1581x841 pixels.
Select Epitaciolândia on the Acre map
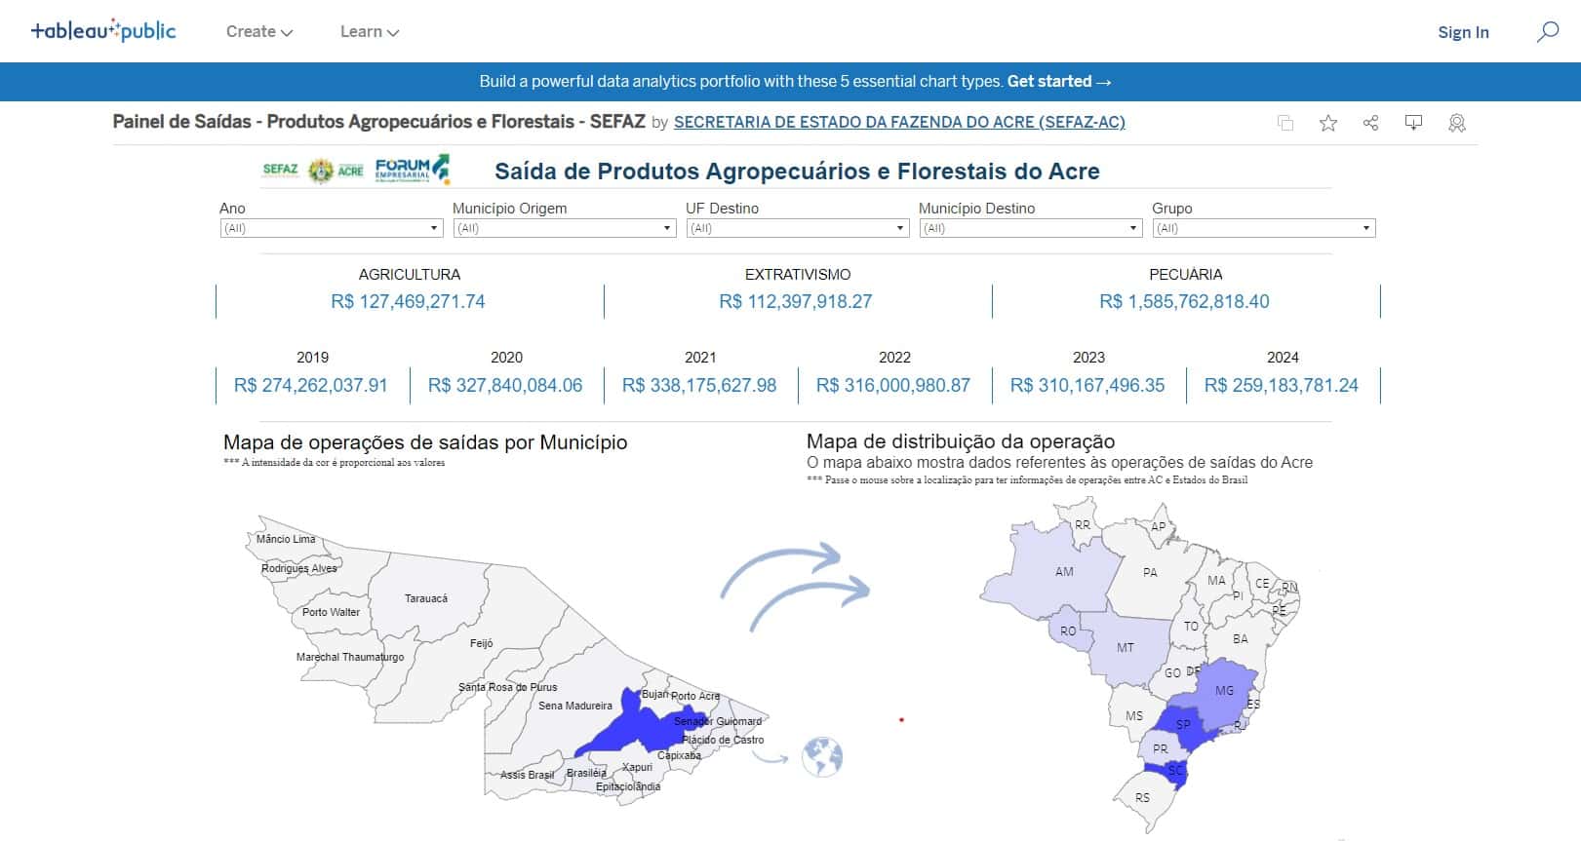[x=628, y=786]
